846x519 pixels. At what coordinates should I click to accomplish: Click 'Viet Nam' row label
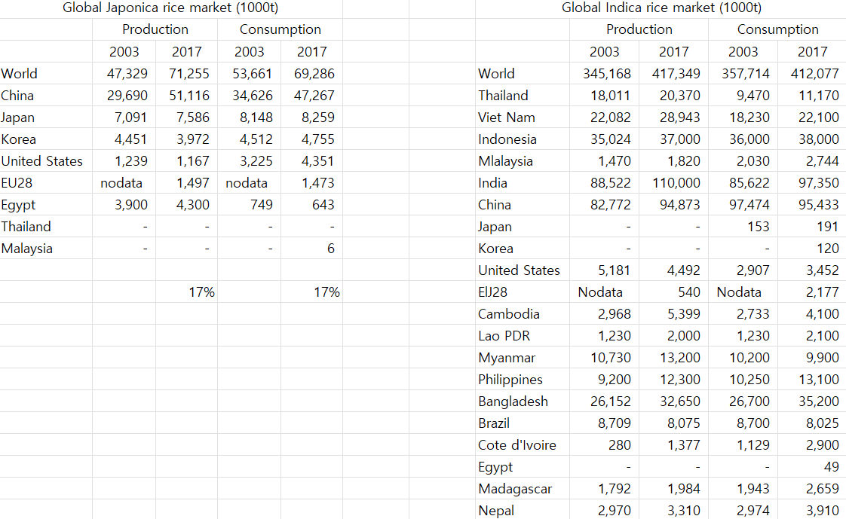[506, 118]
